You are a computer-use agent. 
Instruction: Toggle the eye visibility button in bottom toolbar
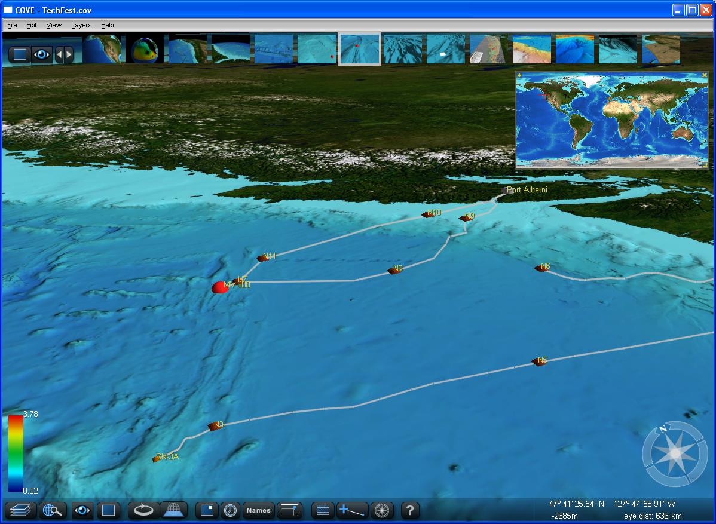point(82,510)
